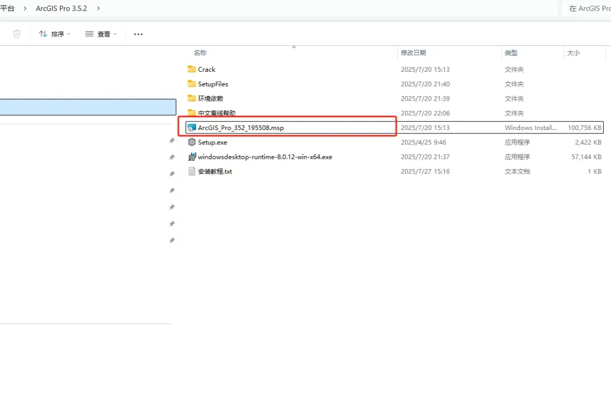Click the 2,422 KB size cell

pos(588,142)
